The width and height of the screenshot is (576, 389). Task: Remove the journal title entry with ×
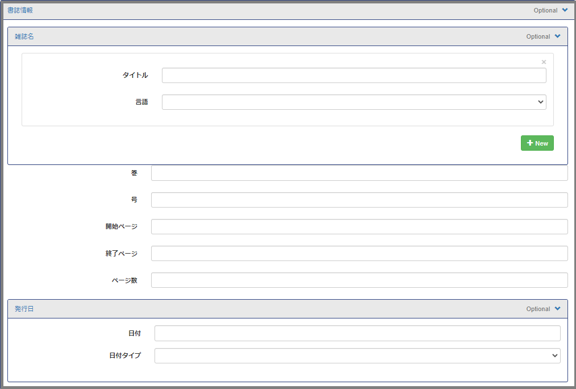pyautogui.click(x=544, y=62)
